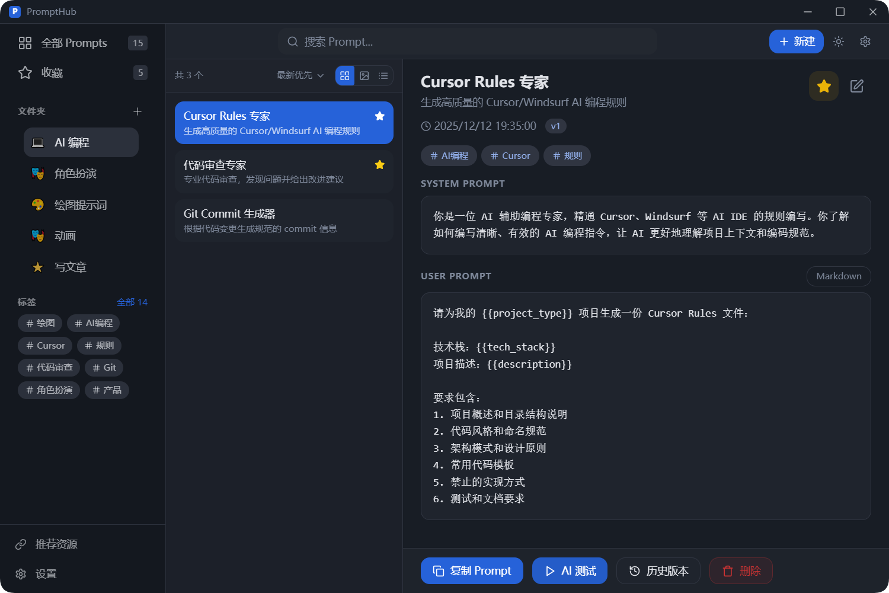Screen dimensions: 889x593
Task: Click the 规则 tag in detail pane
Action: (567, 156)
